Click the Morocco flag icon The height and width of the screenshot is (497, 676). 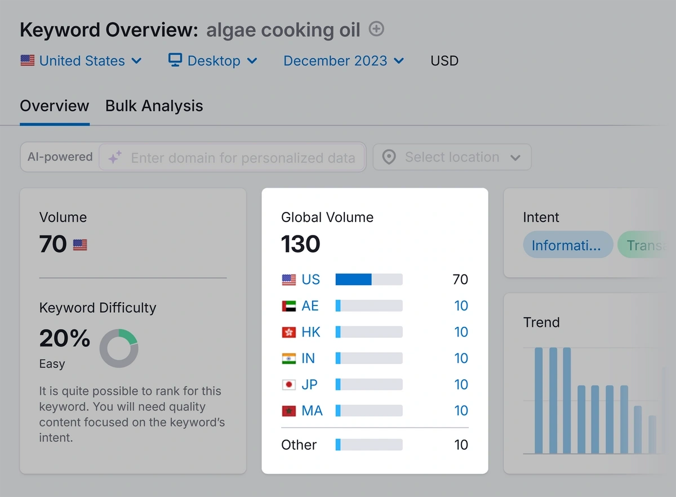(x=289, y=411)
